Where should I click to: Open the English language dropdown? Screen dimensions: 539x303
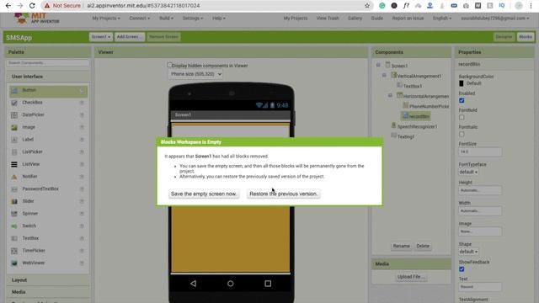(442, 19)
